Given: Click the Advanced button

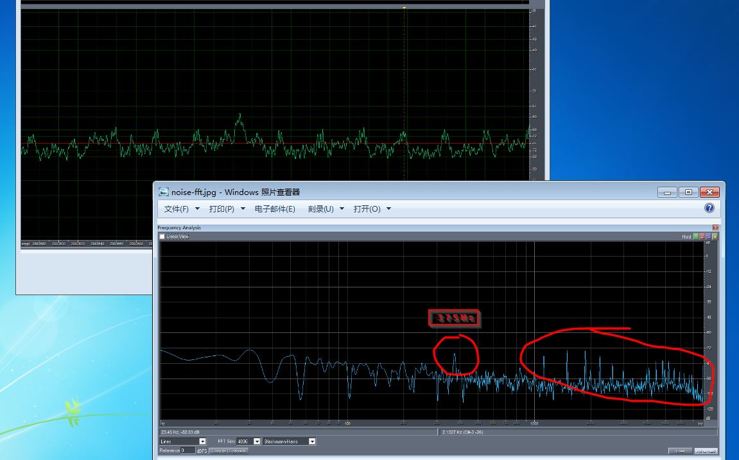Looking at the screenshot, I should pos(706,451).
